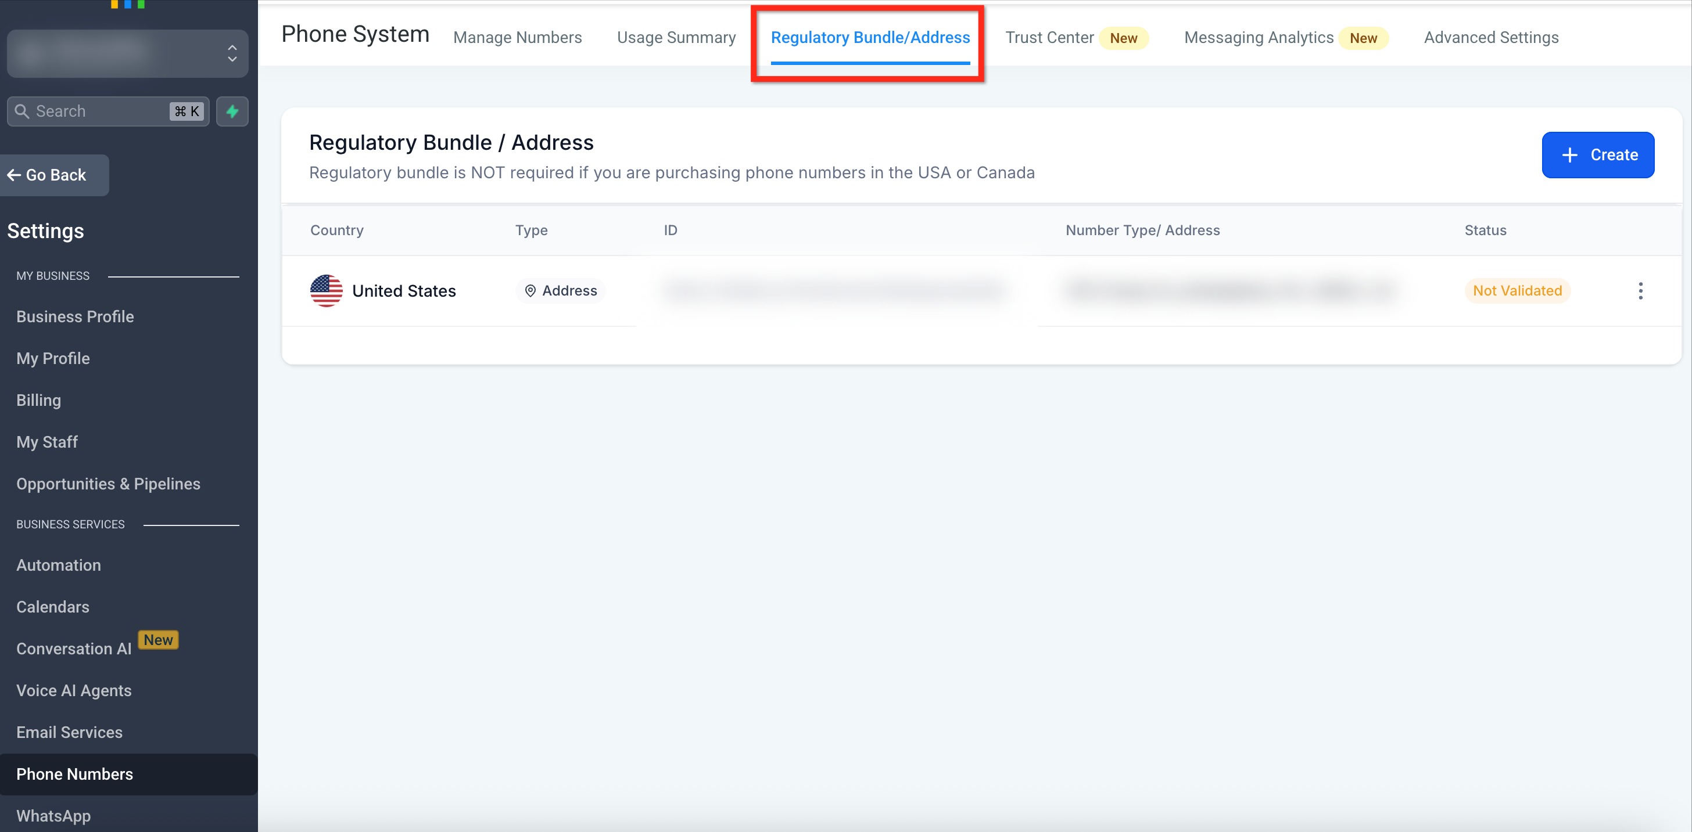Click the green lightning bolt quick actions icon
Image resolution: width=1692 pixels, height=832 pixels.
[x=232, y=111]
